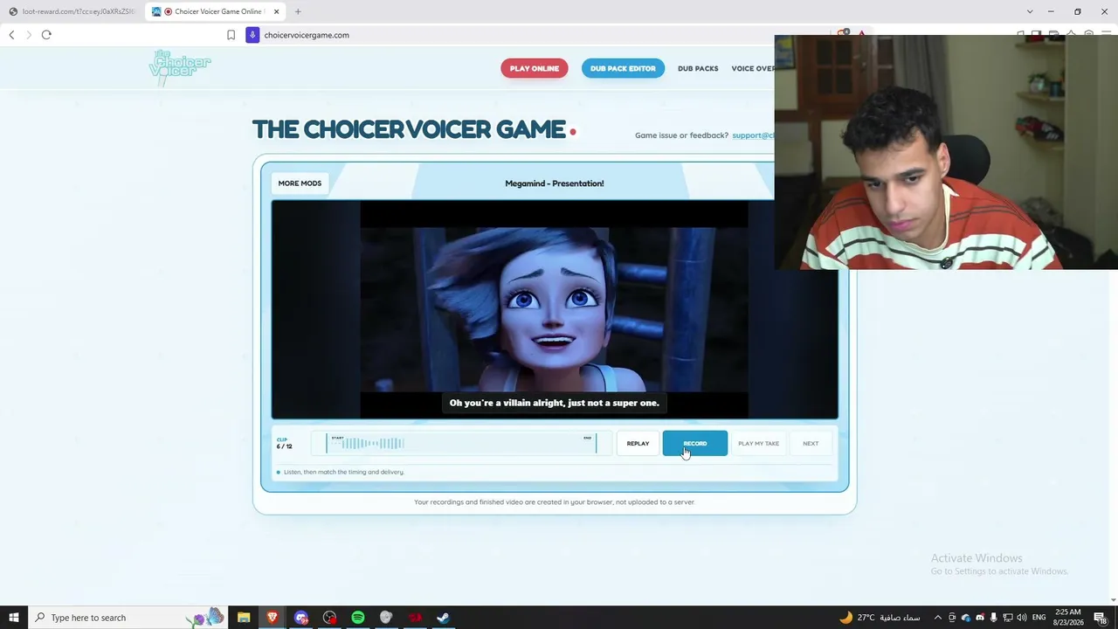Open File Explorer from the taskbar
This screenshot has height=629, width=1118.
click(x=244, y=618)
